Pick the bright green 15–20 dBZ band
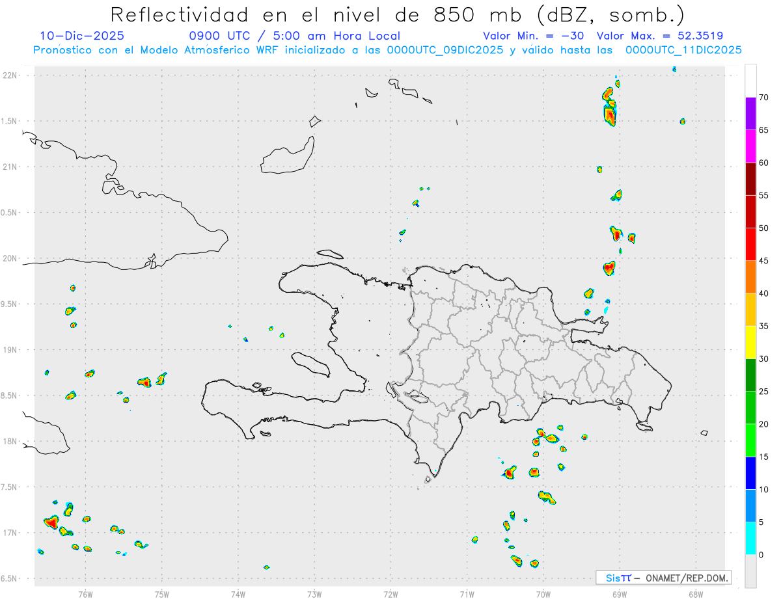This screenshot has width=781, height=603. [x=750, y=440]
